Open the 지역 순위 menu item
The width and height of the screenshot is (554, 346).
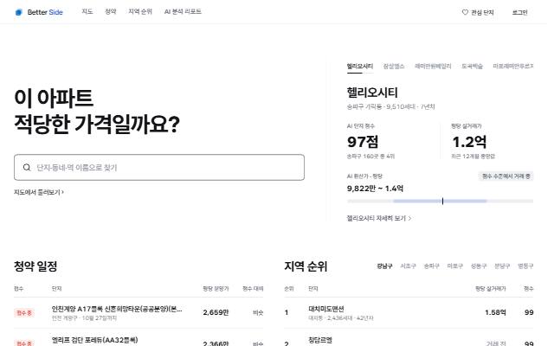point(140,11)
